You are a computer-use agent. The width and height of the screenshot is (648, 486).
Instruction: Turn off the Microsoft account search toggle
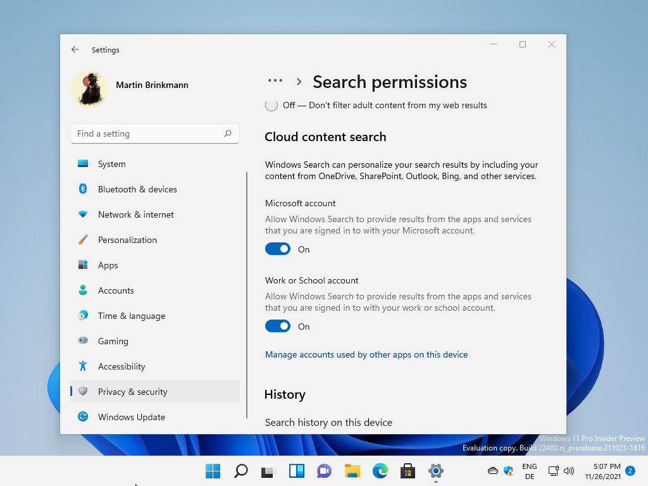point(278,249)
